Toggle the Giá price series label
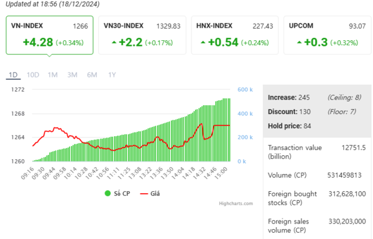Viewport: 373px width, 239px height. coord(155,194)
